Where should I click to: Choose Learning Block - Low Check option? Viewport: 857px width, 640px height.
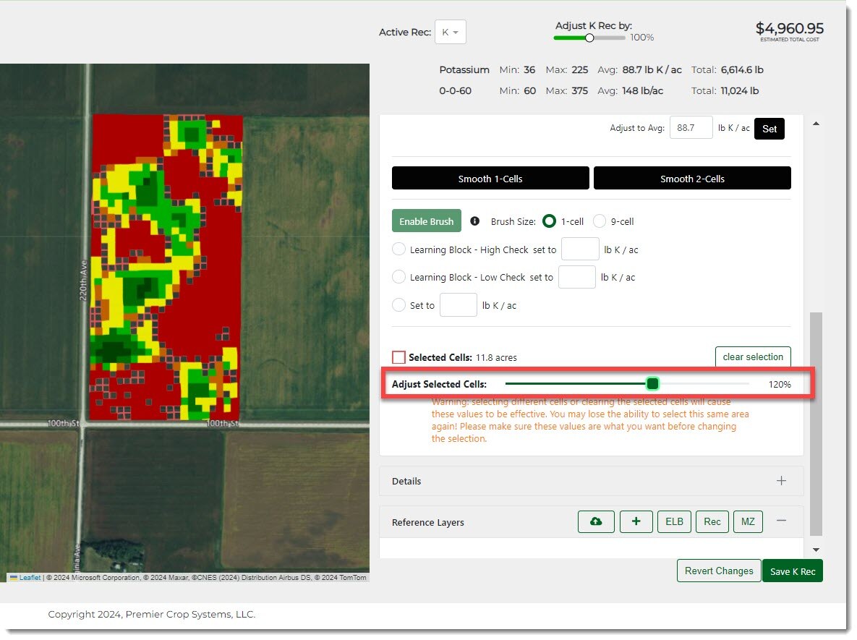click(x=398, y=277)
